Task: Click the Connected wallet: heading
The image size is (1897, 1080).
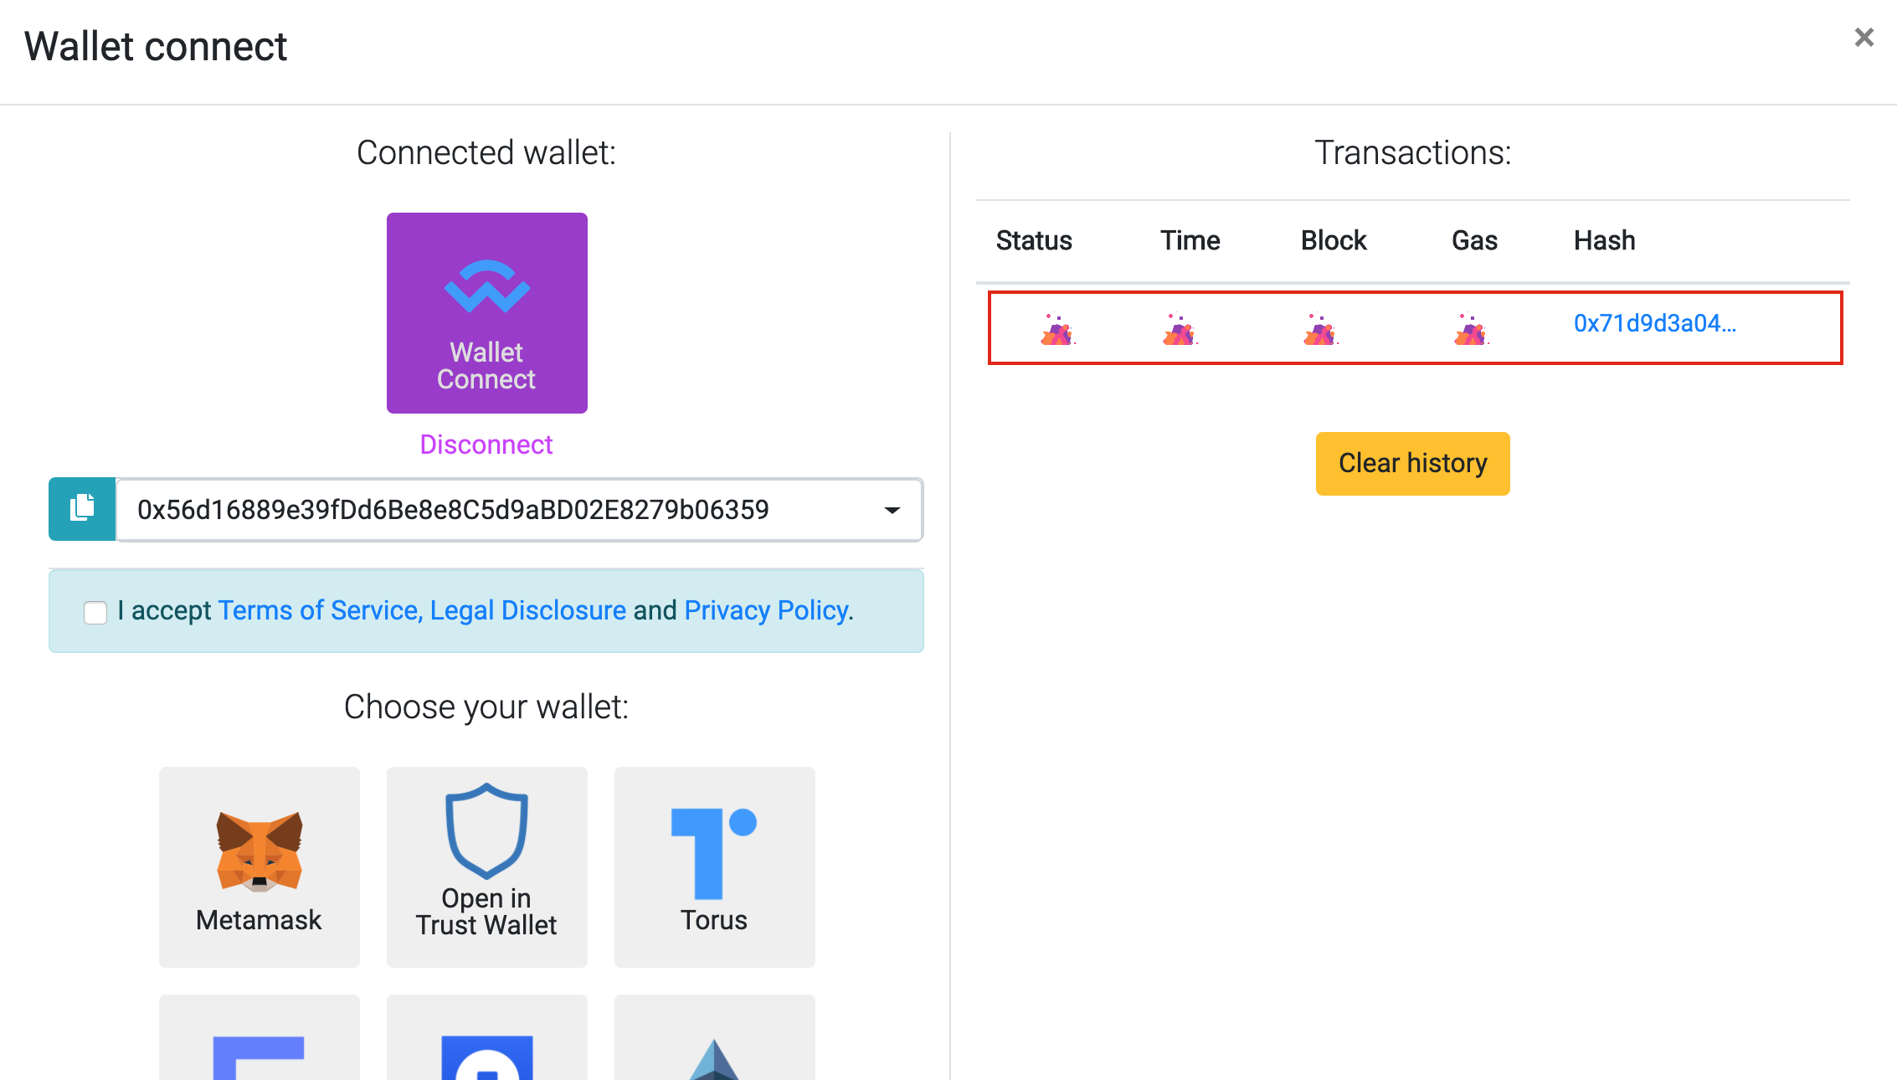Action: point(486,152)
